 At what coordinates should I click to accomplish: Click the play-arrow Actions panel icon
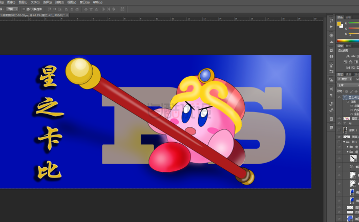331,27
